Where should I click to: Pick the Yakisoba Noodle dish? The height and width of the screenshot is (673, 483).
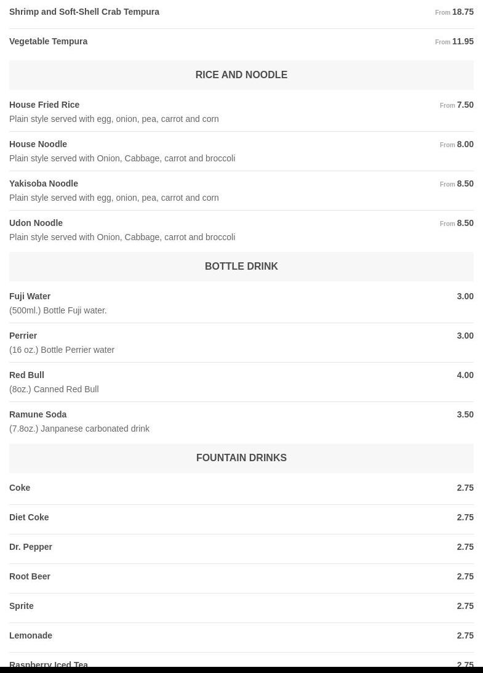tap(44, 183)
